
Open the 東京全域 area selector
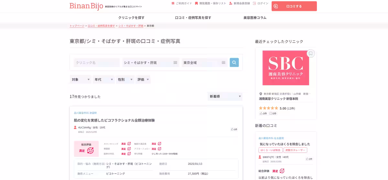point(204,63)
